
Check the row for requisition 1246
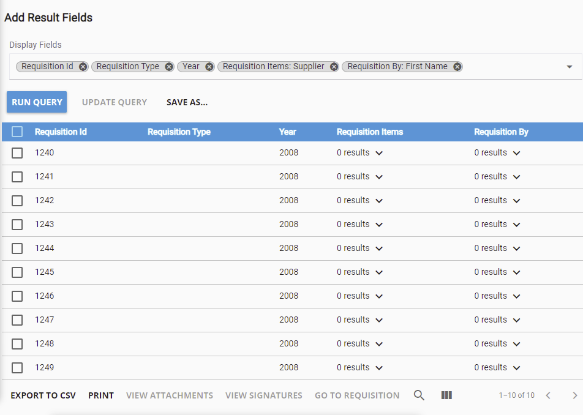coord(17,296)
